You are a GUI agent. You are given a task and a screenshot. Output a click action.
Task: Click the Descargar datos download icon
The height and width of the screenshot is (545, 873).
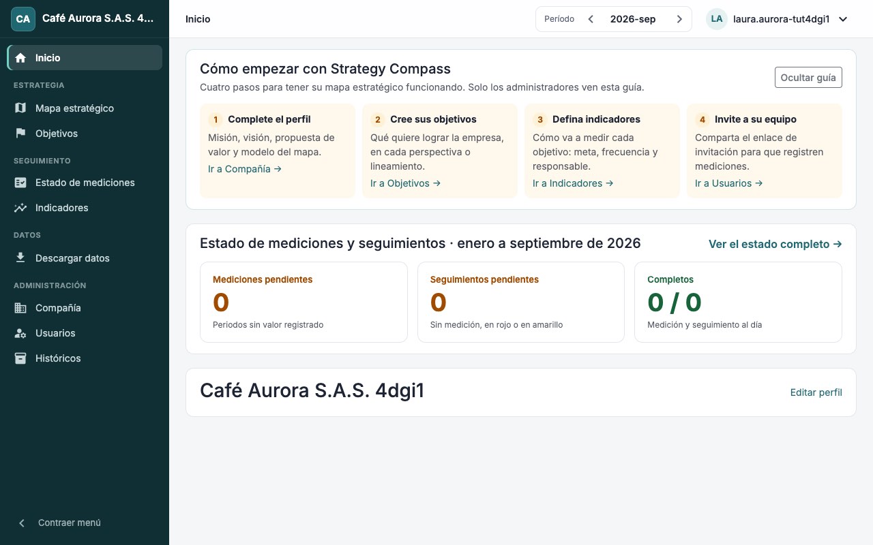coord(20,258)
